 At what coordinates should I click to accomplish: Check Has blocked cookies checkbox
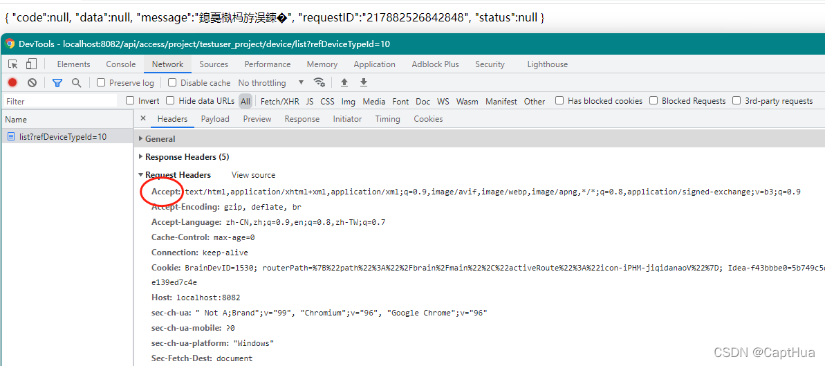pyautogui.click(x=560, y=100)
